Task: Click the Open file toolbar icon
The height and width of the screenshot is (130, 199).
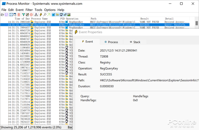Action: [2, 15]
